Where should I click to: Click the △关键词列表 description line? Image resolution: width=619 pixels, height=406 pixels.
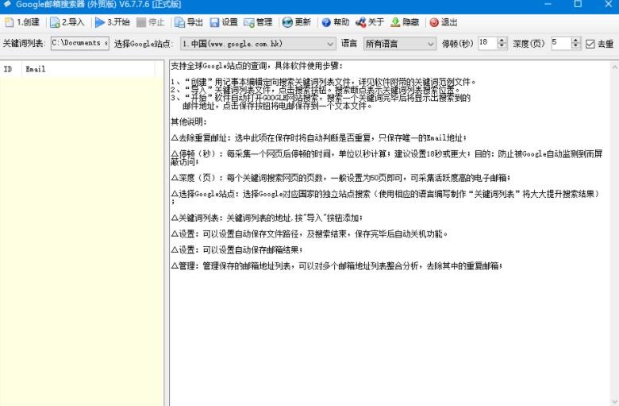267,218
